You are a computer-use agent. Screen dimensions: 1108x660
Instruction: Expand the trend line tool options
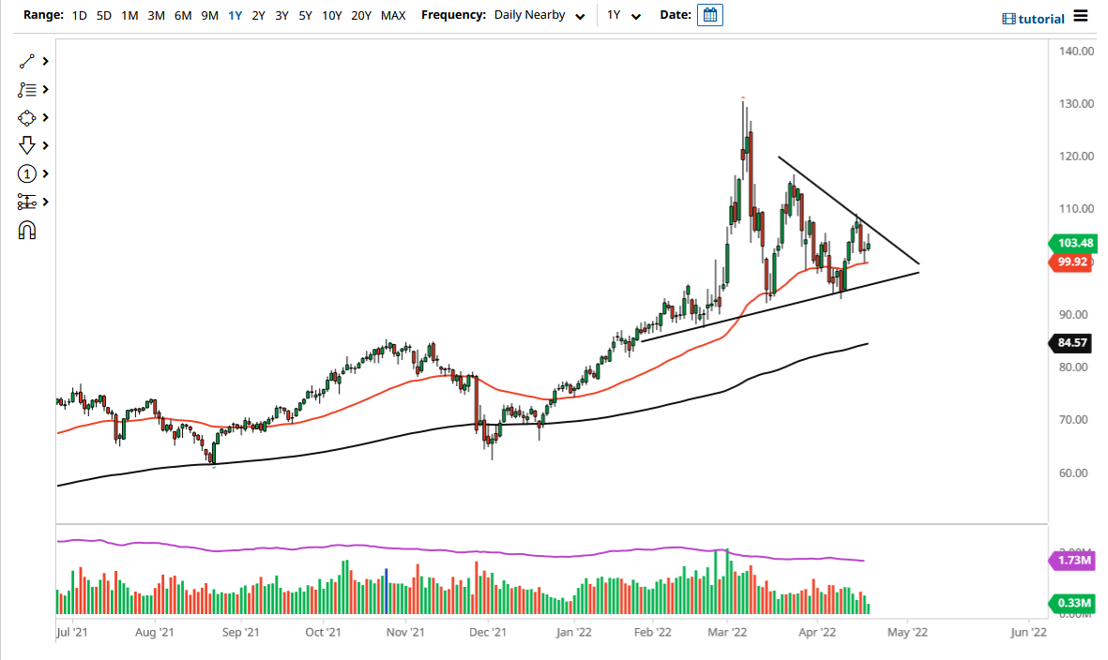coord(44,61)
